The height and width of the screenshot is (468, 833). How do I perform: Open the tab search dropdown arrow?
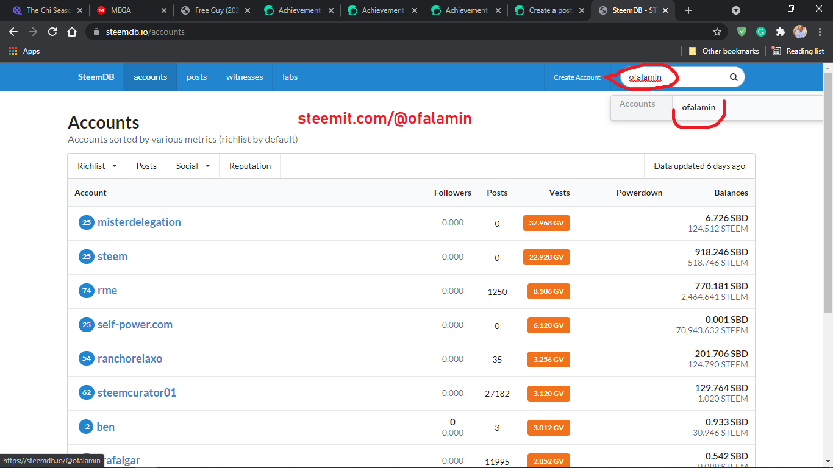[x=736, y=10]
